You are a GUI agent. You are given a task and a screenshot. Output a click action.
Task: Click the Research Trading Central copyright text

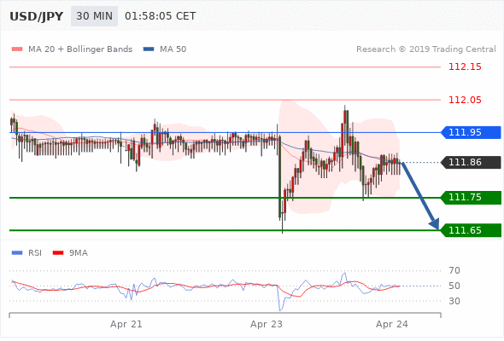[426, 49]
